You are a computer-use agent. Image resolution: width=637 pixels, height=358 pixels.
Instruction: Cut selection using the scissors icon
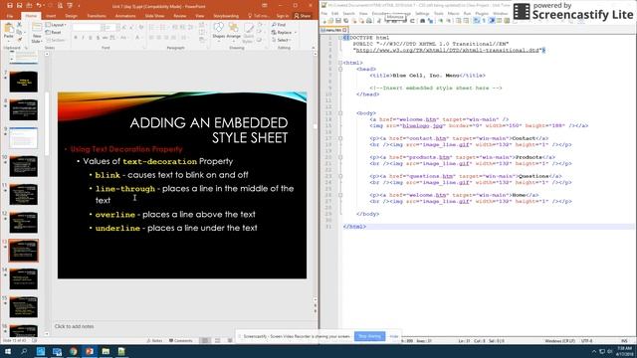(x=19, y=26)
